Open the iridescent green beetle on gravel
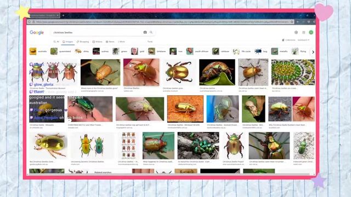 click(304, 146)
